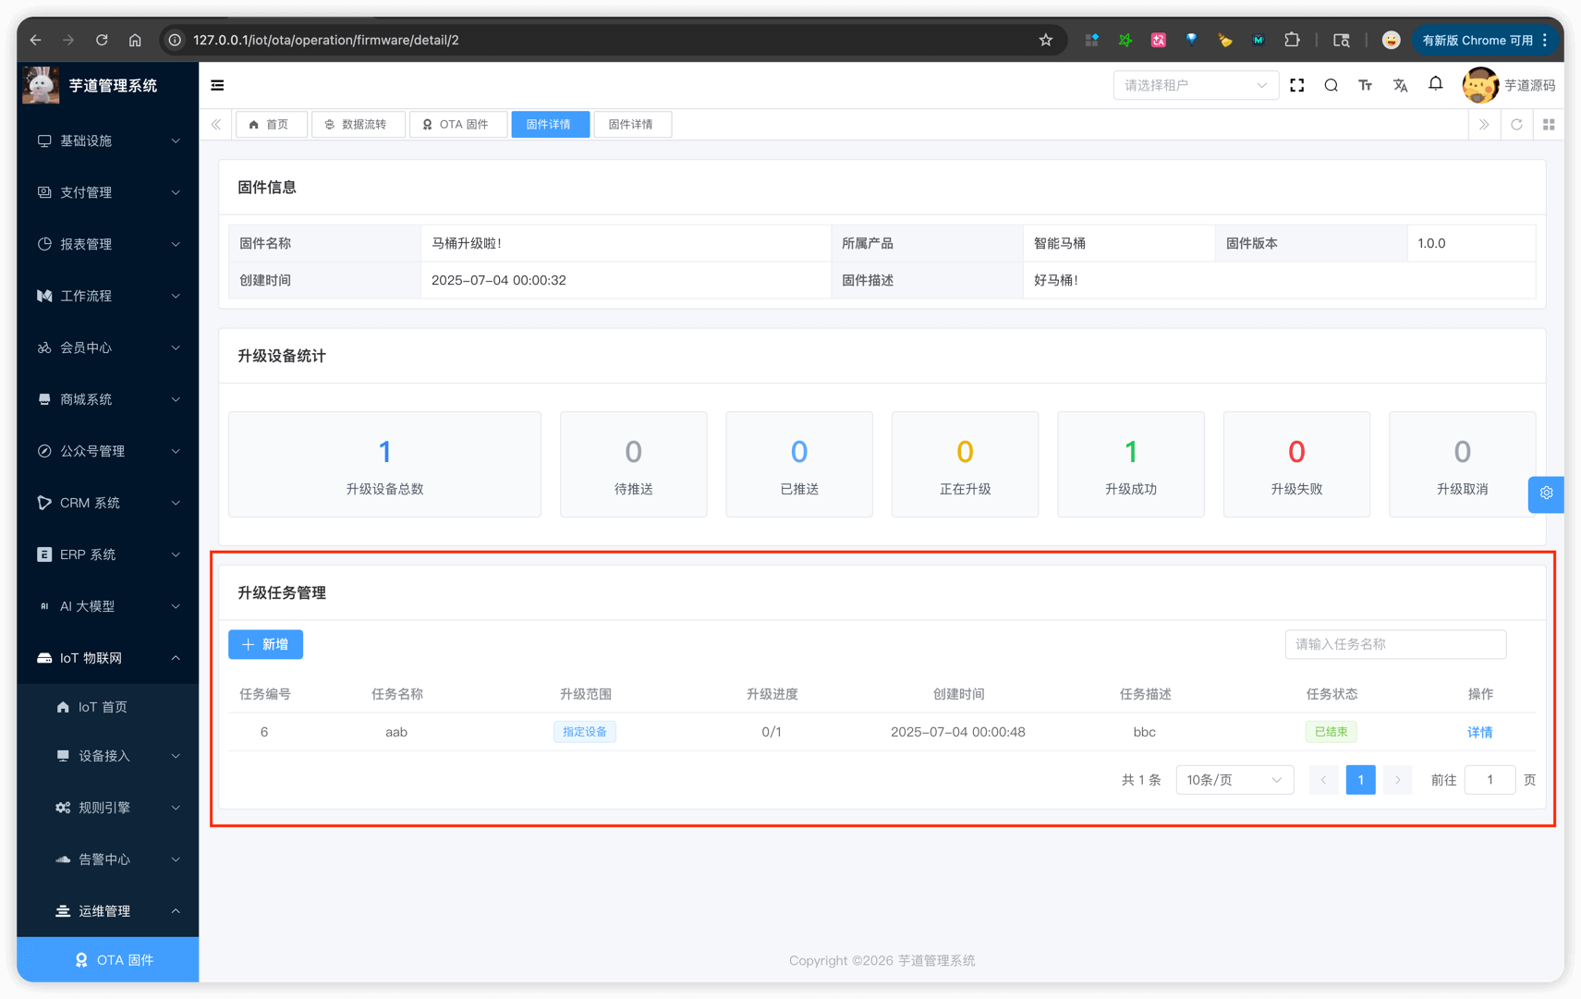1581x999 pixels.
Task: Bookmark this page with the star icon
Action: tap(1045, 40)
